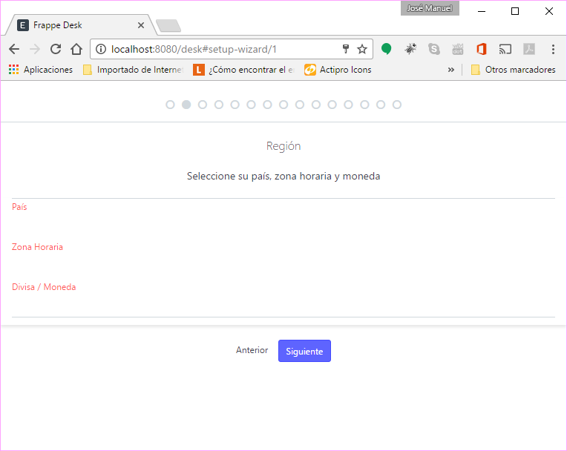Open the saved password key icon
Viewport: 567px width, 451px height.
coord(345,49)
